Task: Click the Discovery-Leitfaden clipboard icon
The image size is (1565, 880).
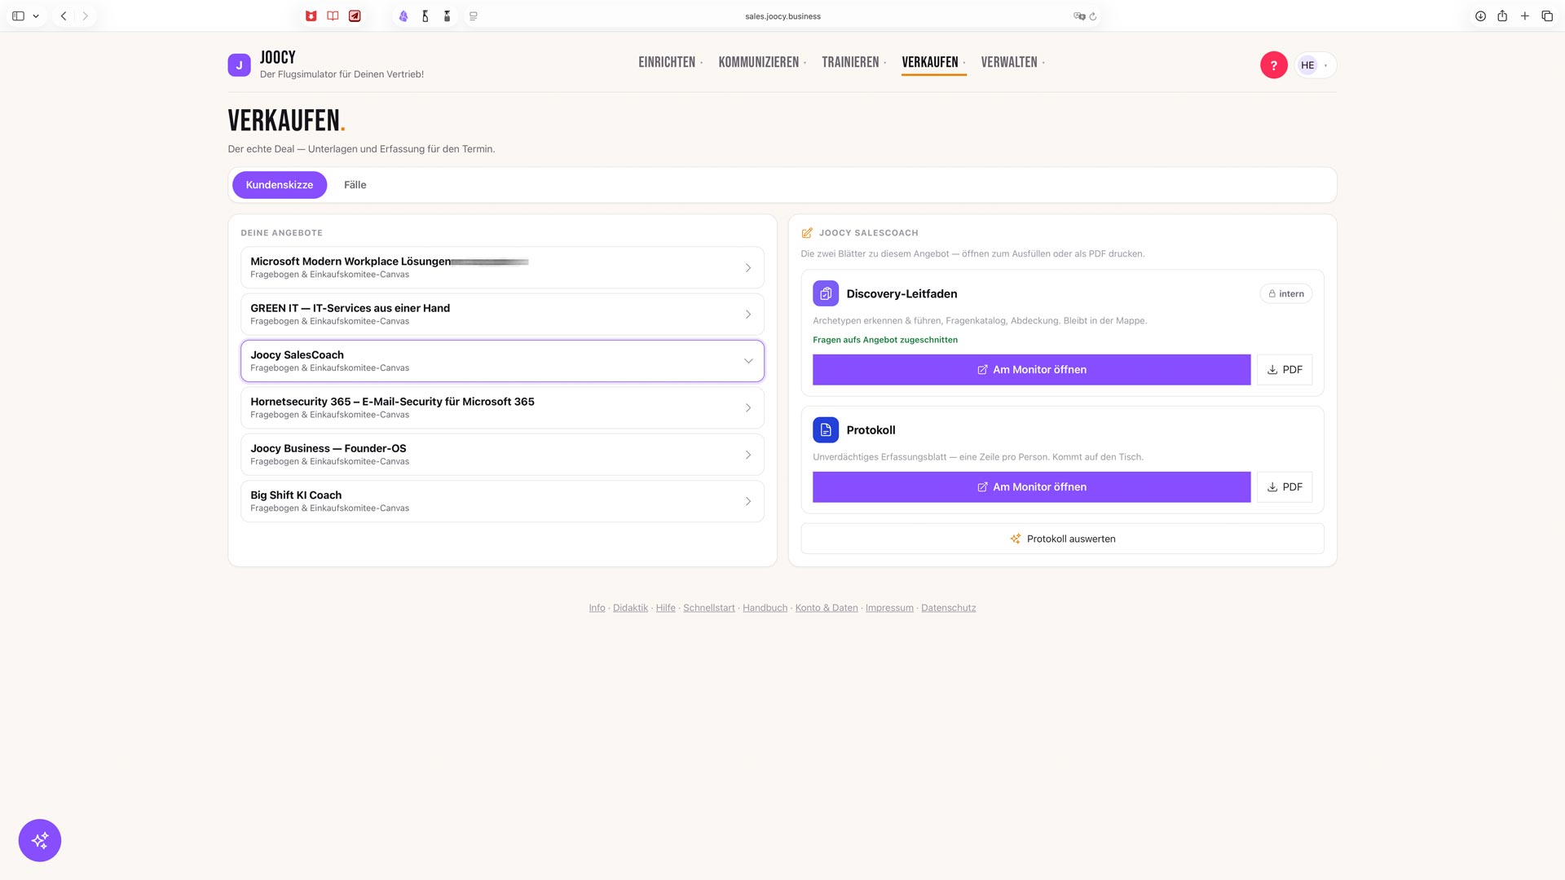Action: (x=826, y=293)
